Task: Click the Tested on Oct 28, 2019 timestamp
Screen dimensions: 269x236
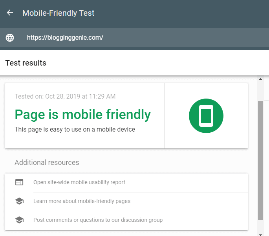Action: pos(65,96)
